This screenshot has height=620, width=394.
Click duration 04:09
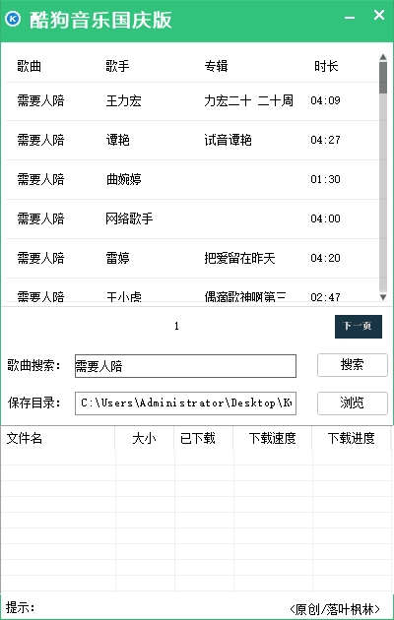[325, 100]
